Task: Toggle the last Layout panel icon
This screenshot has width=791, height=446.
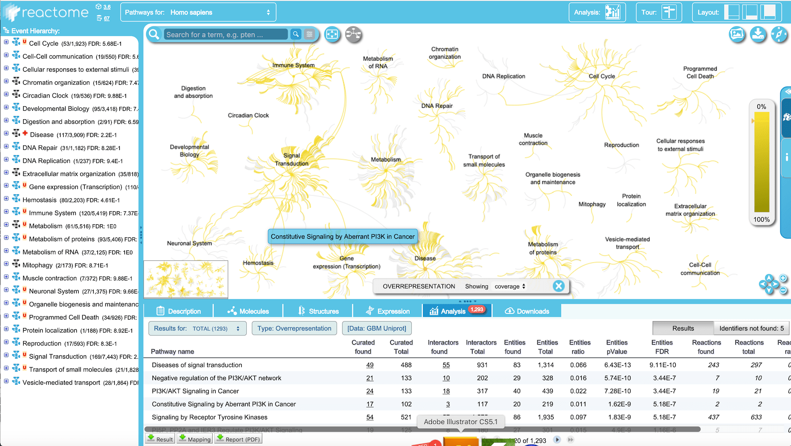Action: click(768, 12)
